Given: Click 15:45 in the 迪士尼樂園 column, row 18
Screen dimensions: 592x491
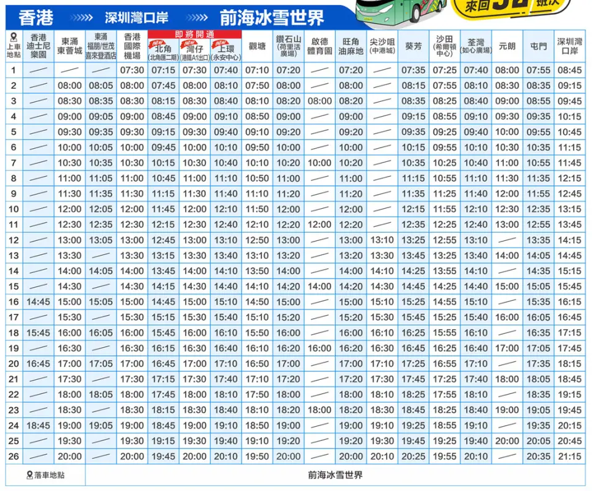Looking at the screenshot, I should 38,333.
